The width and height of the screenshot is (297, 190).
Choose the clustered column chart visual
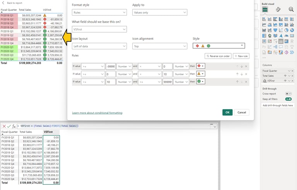tap(281, 19)
